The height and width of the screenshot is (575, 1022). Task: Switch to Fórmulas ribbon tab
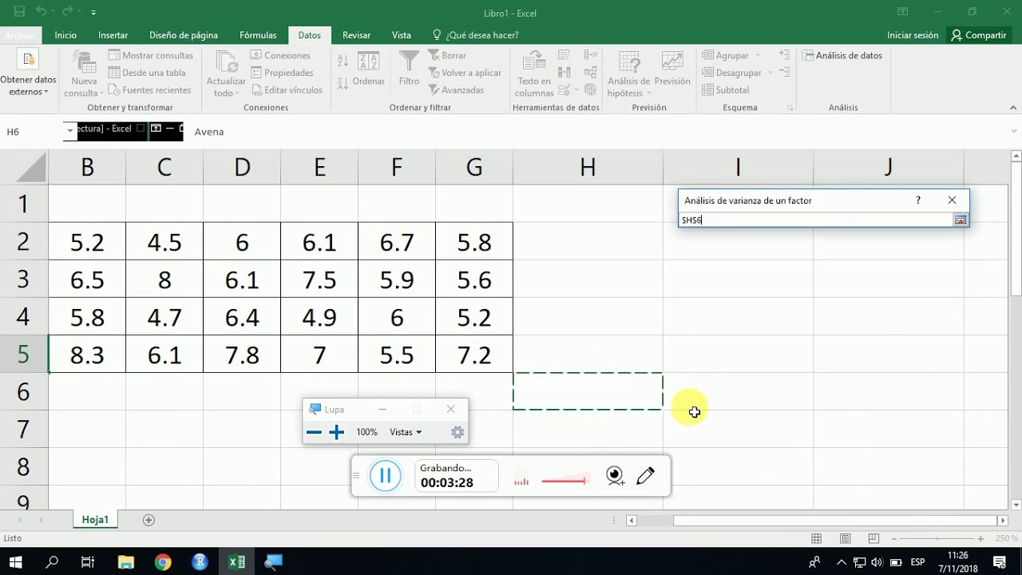coord(258,35)
